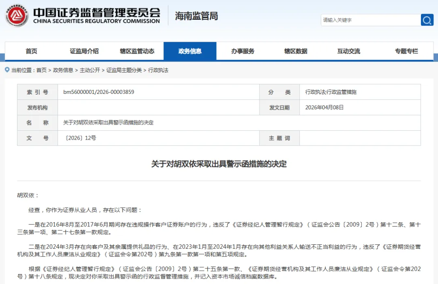The width and height of the screenshot is (438, 284).
Task: Click the location pin icon in breadcrumb bar
Action: 6,70
